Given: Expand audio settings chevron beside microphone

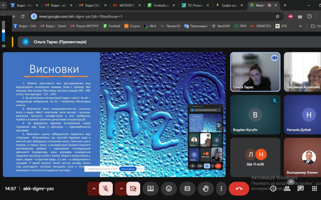Looking at the screenshot, I should tap(94, 188).
